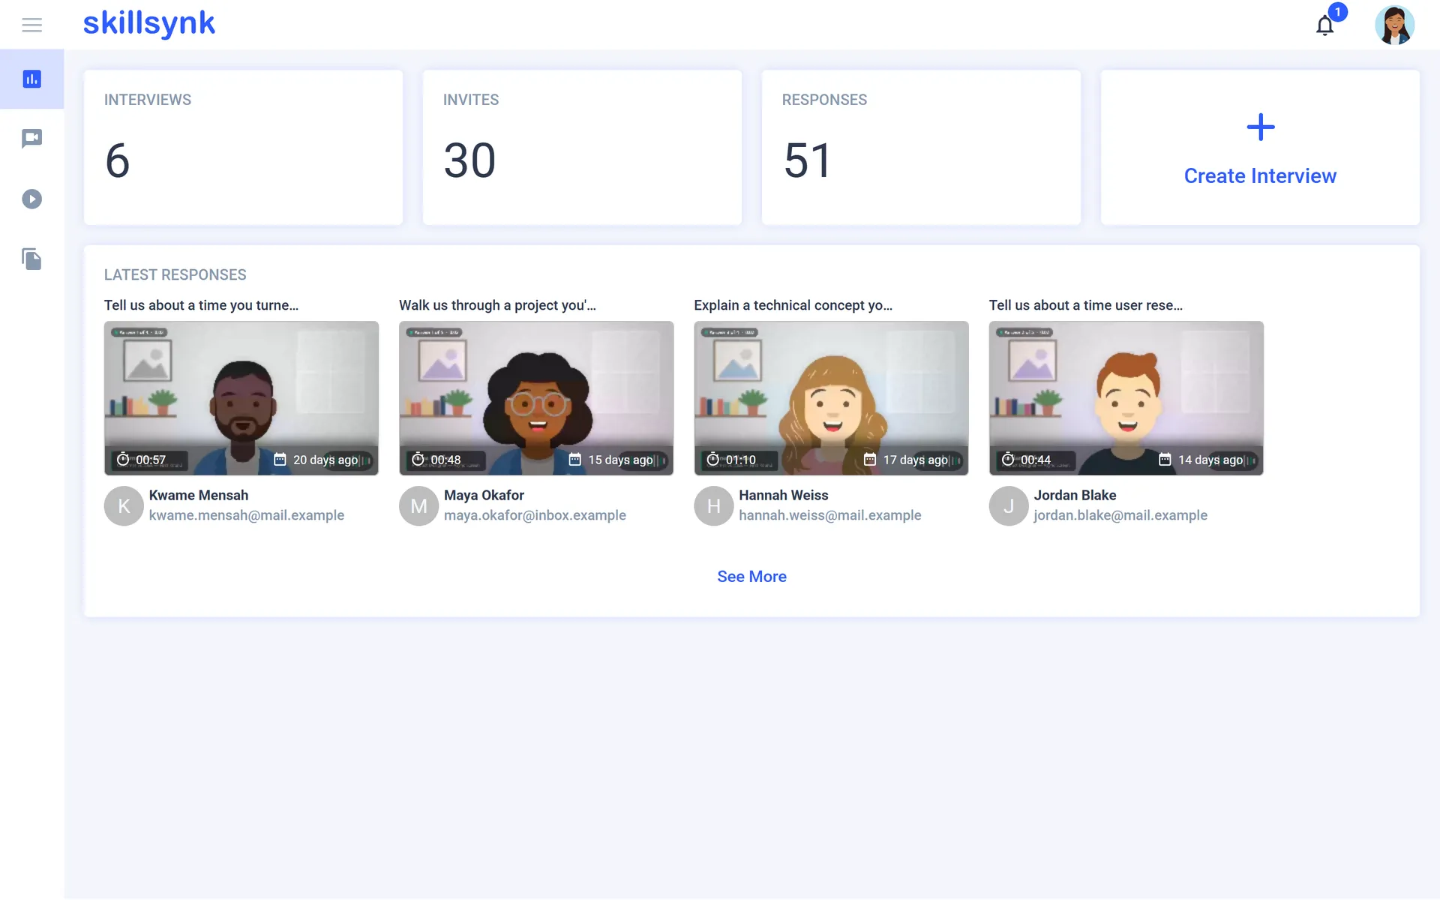Click See More responses
Image resolution: width=1440 pixels, height=900 pixels.
click(x=751, y=576)
